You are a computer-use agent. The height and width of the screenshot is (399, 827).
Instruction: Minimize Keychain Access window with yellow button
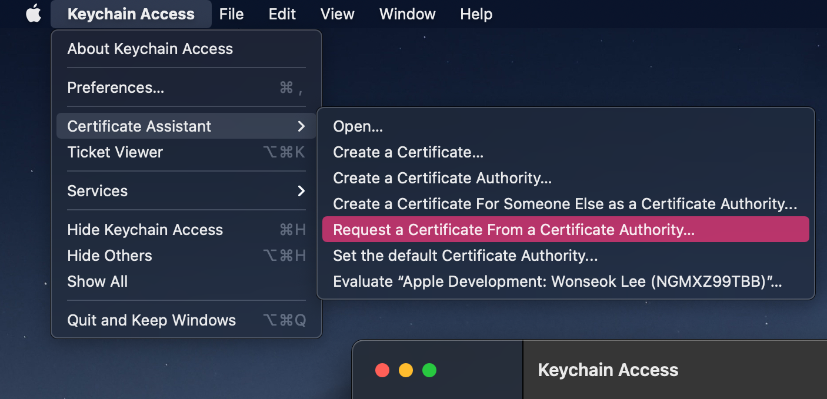click(406, 370)
